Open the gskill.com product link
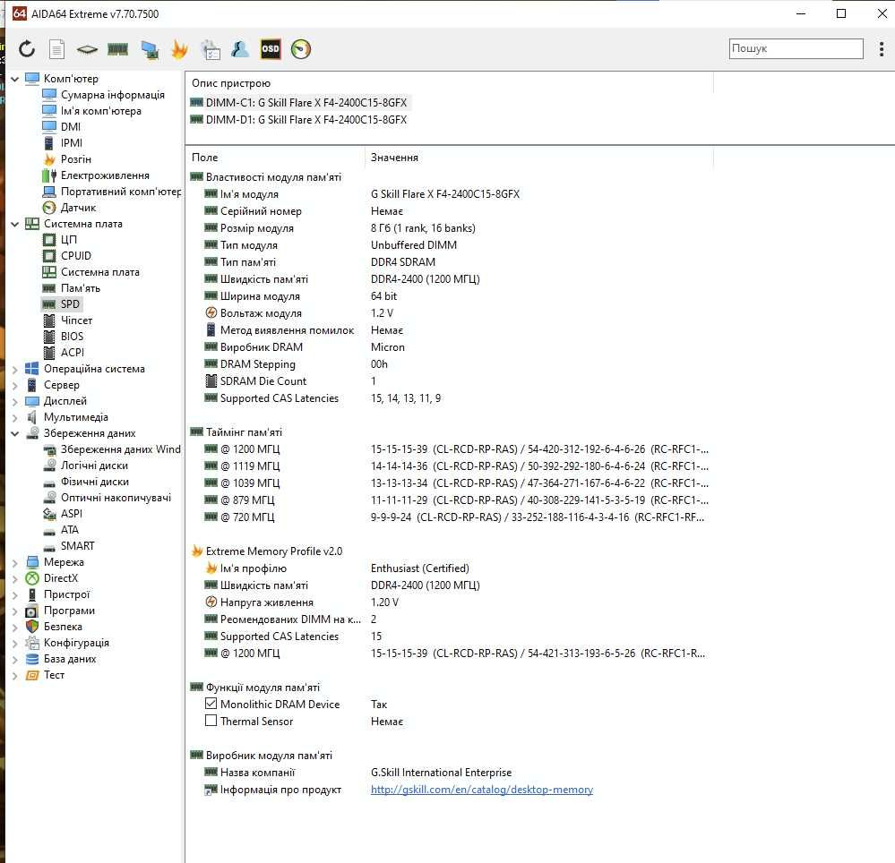 482,790
